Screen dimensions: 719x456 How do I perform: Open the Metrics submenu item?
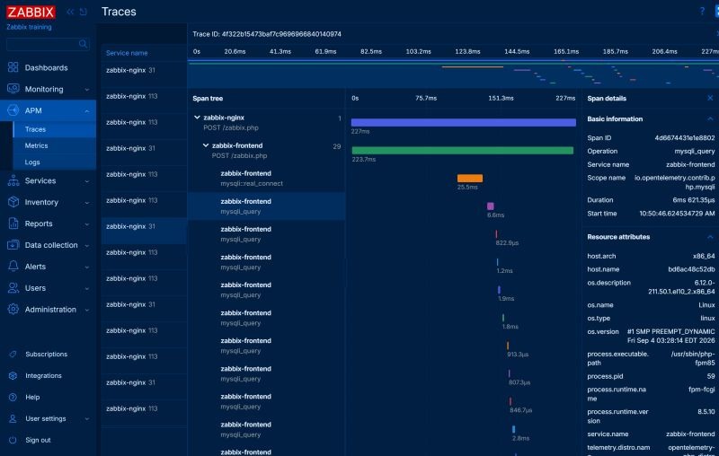(54, 145)
